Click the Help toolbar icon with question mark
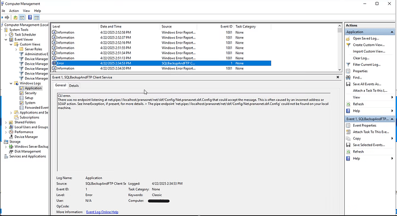 (x=30, y=17)
